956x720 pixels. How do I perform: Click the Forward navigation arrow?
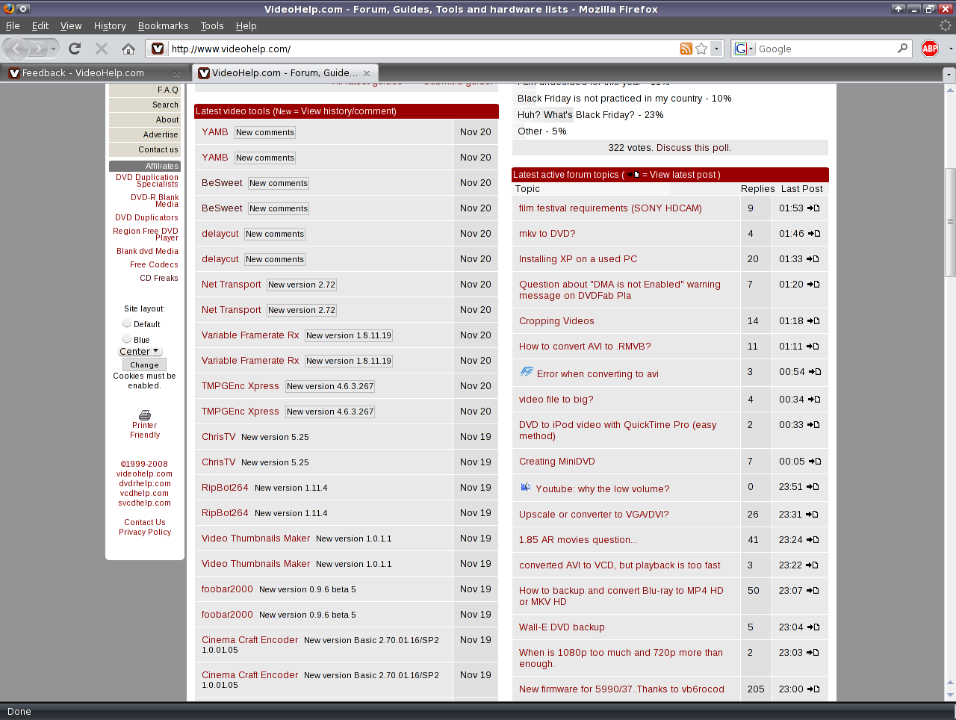(38, 49)
